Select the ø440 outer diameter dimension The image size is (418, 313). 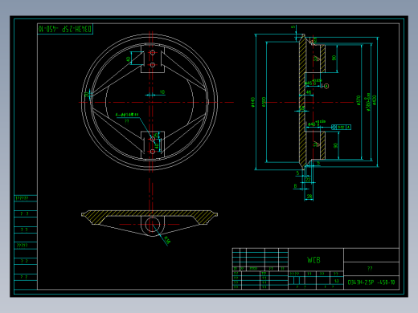click(x=252, y=102)
